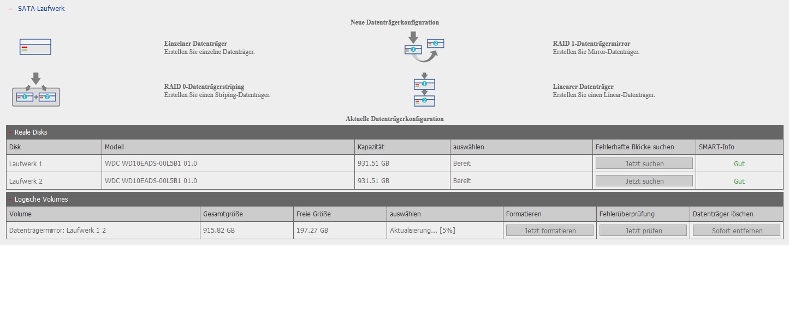Image resolution: width=789 pixels, height=327 pixels.
Task: Click total size 915.82 GB
Action: pos(219,231)
